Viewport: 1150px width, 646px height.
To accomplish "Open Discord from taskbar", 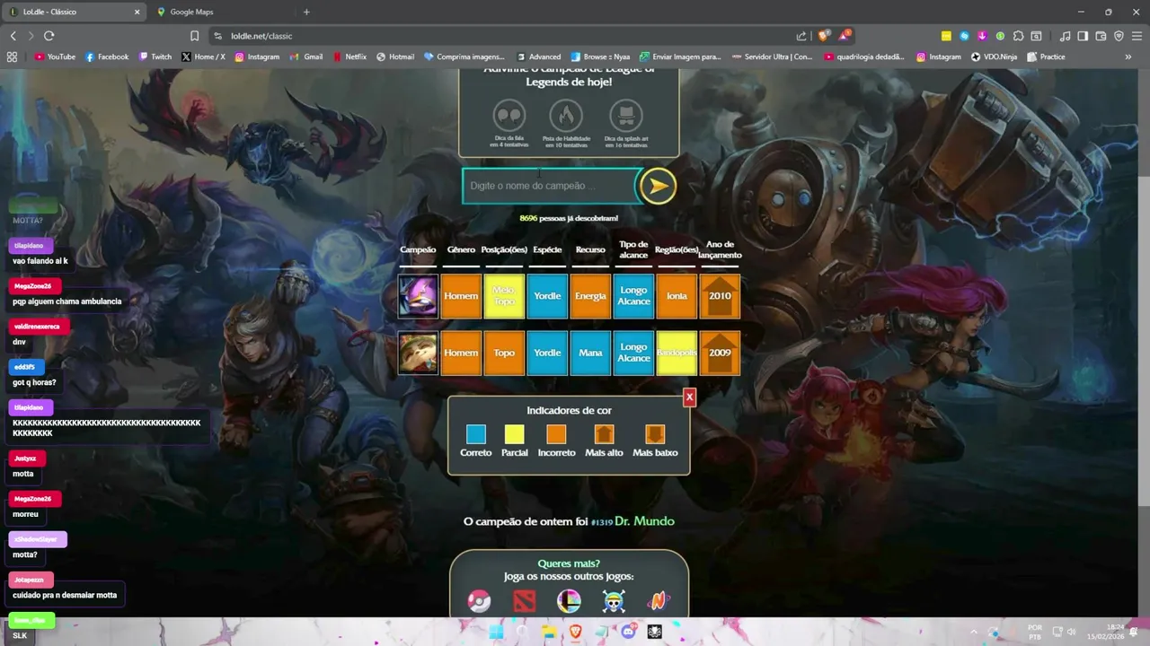I will coord(628,632).
